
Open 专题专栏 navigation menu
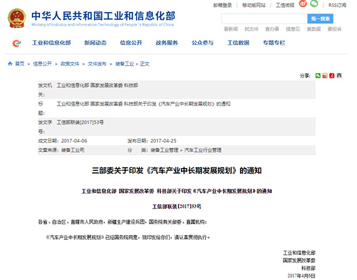point(274,43)
